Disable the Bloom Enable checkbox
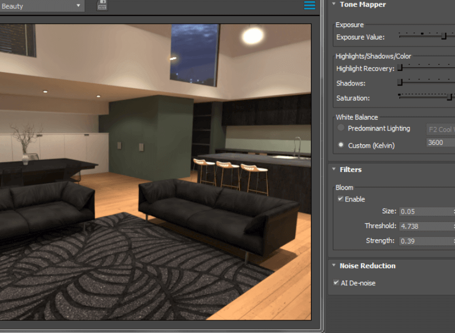 pyautogui.click(x=340, y=199)
